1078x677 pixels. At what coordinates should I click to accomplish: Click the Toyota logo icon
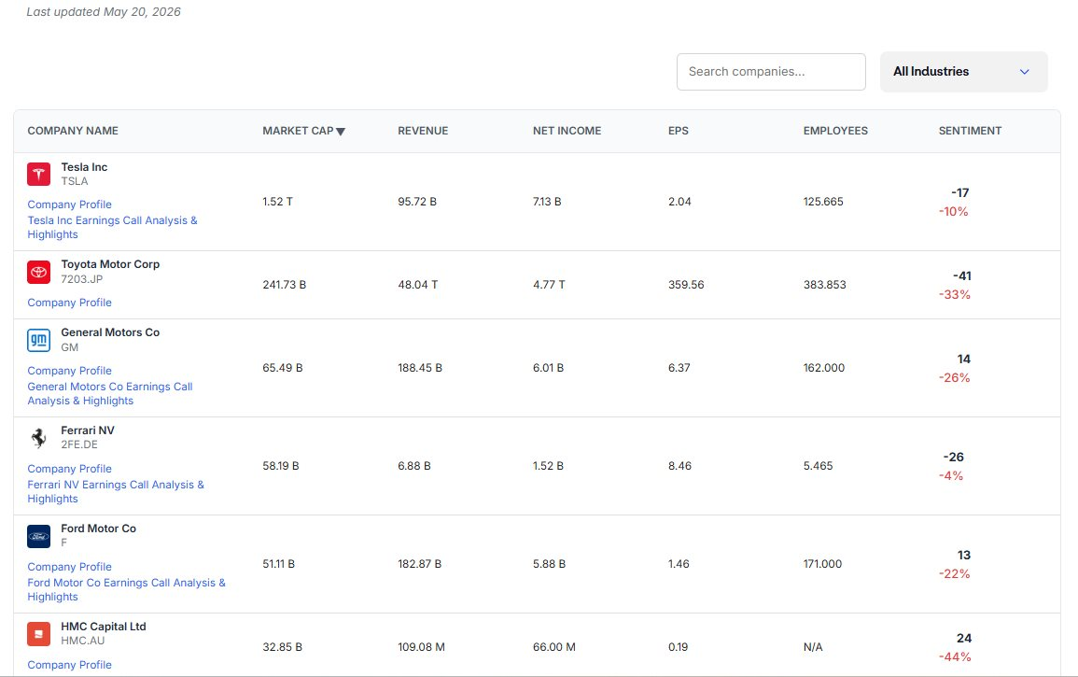click(x=38, y=272)
